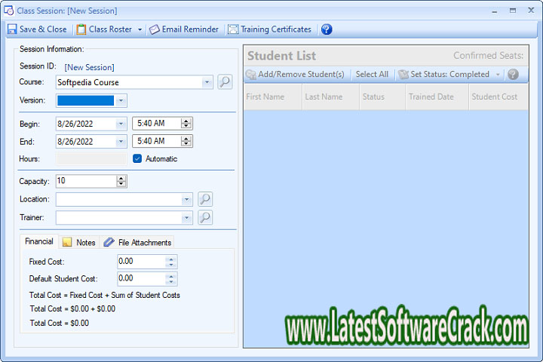
Task: Open the Begin date picker dropdown
Action: (x=121, y=124)
